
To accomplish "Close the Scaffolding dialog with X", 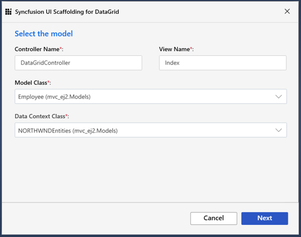I will click(287, 11).
